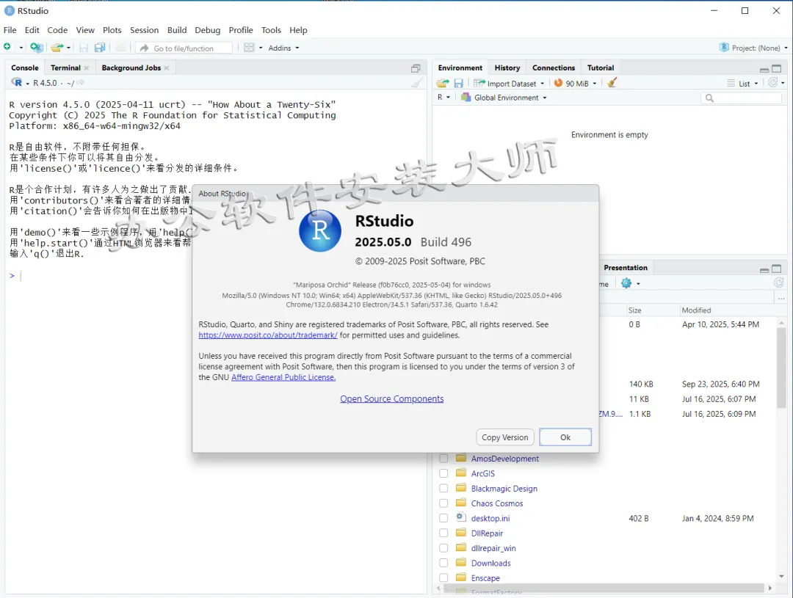
Task: Switch to the Terminal tab
Action: tap(66, 68)
